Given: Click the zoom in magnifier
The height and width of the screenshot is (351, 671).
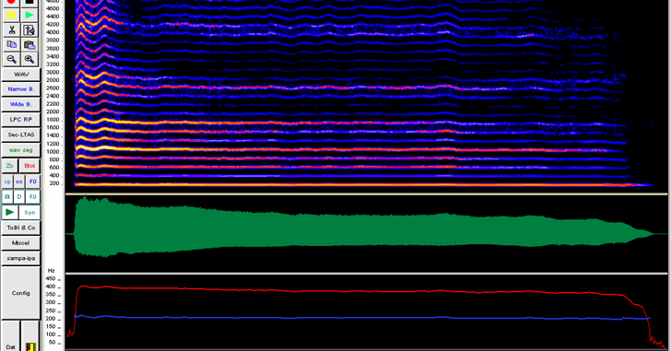Looking at the screenshot, I should (30, 59).
